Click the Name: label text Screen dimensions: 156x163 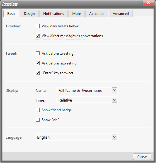pos(41,91)
